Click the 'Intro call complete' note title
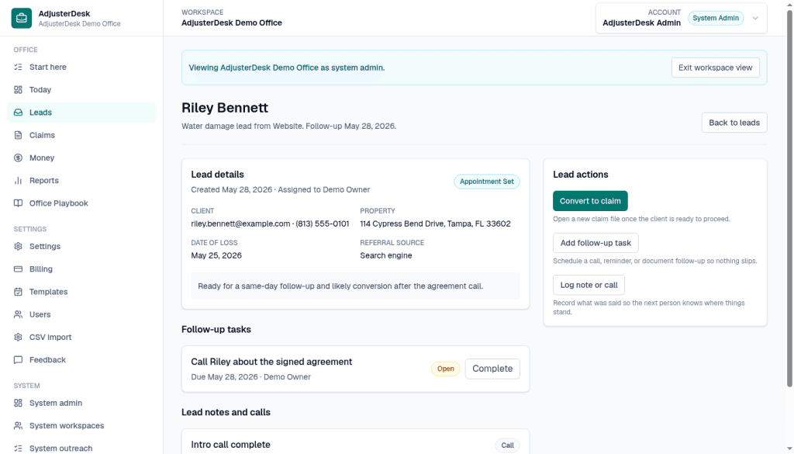The width and height of the screenshot is (794, 454). click(230, 445)
